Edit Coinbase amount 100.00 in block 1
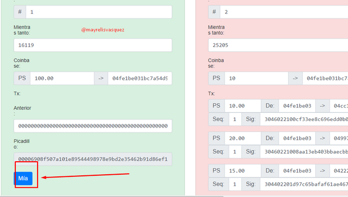Viewport: 348px width, 197px height. pyautogui.click(x=62, y=78)
